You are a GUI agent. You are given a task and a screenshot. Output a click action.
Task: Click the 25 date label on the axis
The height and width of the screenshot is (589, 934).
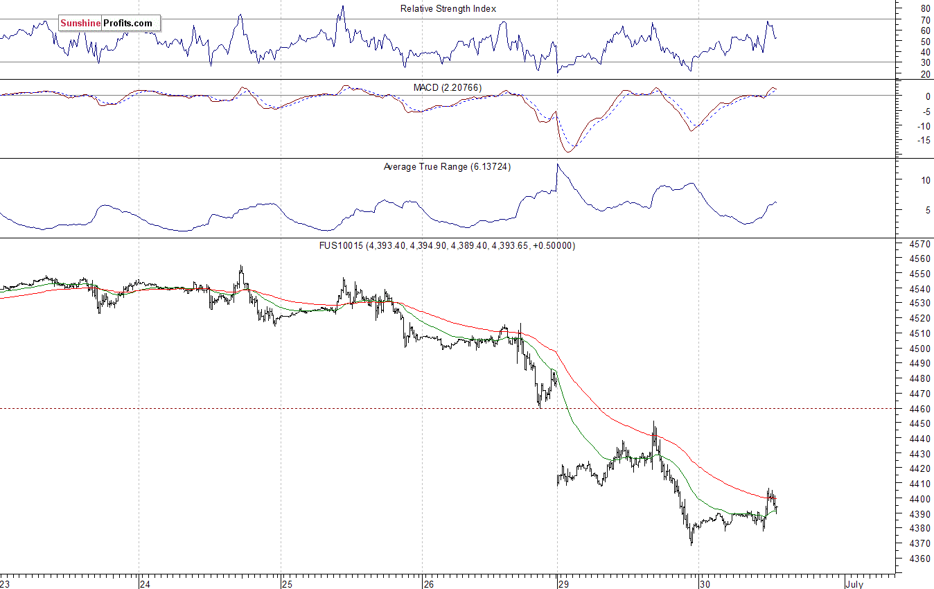click(288, 584)
